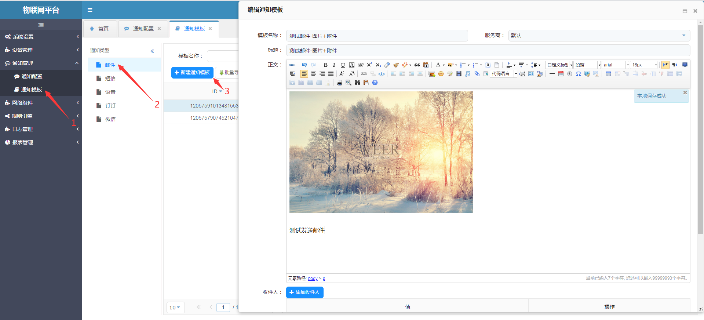This screenshot has width=704, height=320.
Task: Toggle bold formatting in editor
Action: click(x=325, y=65)
